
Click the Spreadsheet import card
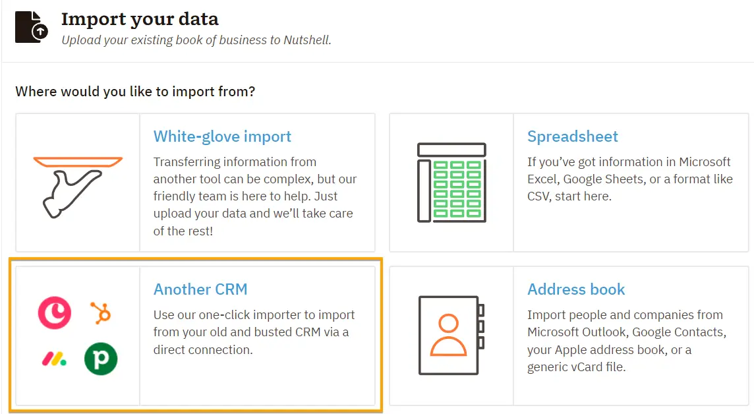click(x=570, y=183)
